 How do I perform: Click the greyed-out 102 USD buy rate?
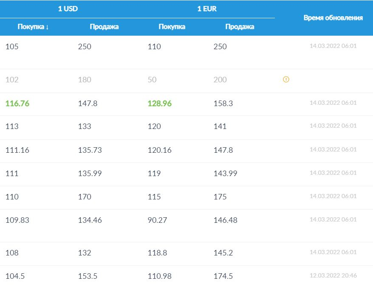click(12, 80)
